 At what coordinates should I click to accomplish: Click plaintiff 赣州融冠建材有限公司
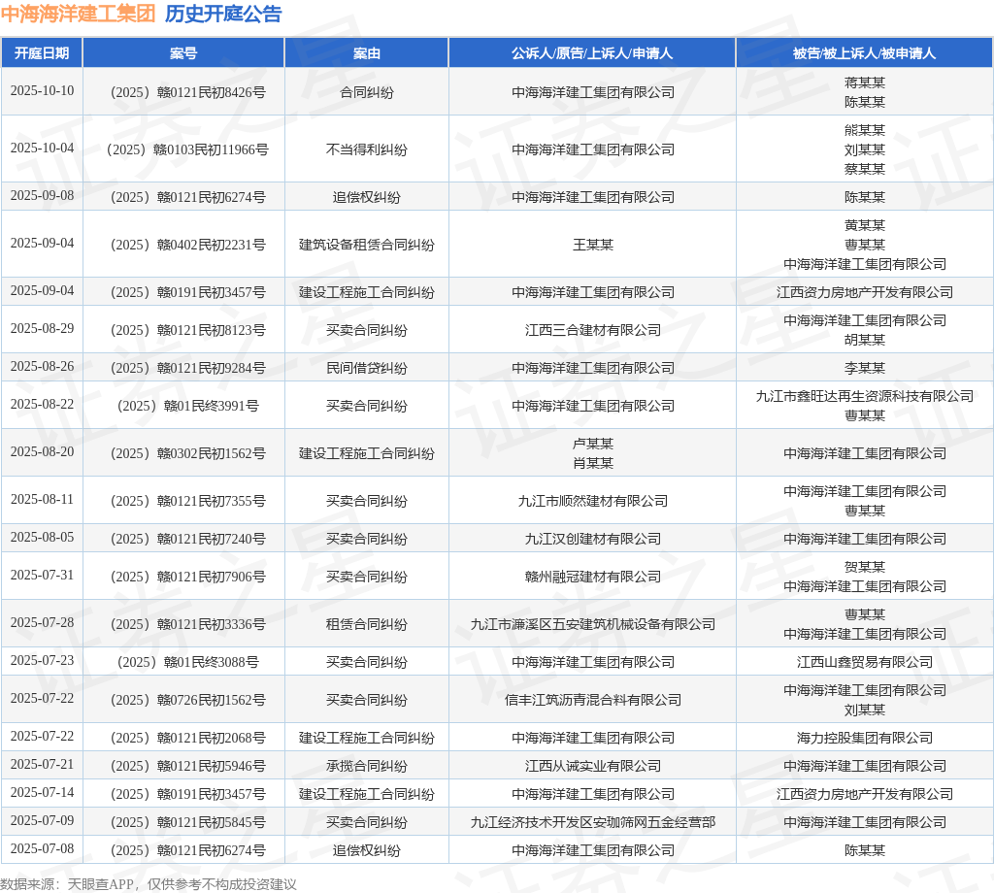pos(593,577)
